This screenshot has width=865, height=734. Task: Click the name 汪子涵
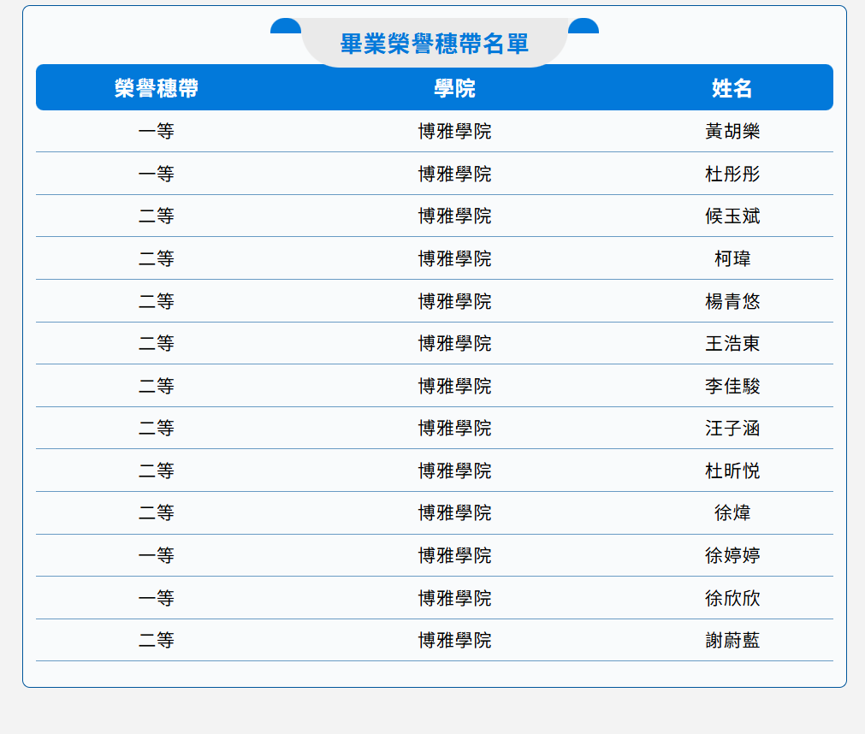click(x=732, y=429)
